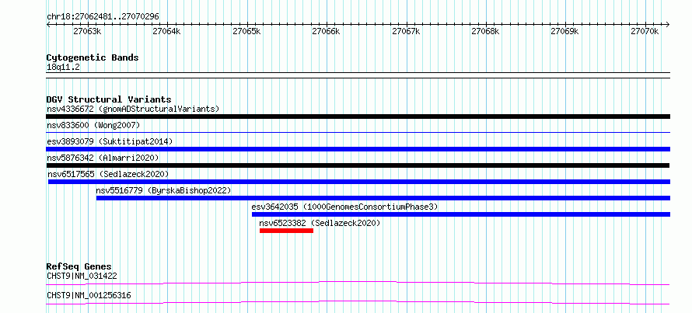Click the left arrowhead of the ruler
692x313 pixels.
click(x=48, y=25)
